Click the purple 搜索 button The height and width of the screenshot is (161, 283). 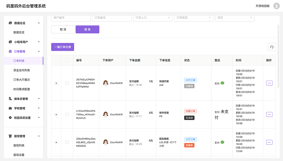[87, 29]
